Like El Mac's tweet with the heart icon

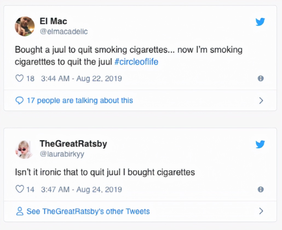click(19, 79)
